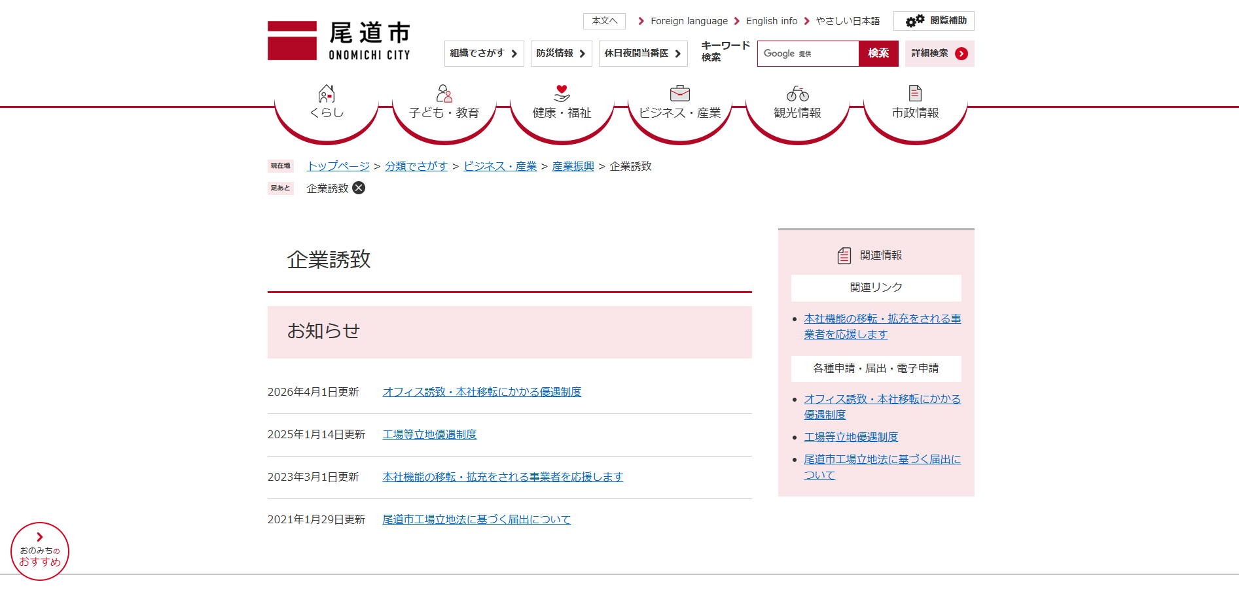The width and height of the screenshot is (1239, 590).
Task: Go to 分類でさがす breadcrumb
Action: tap(416, 166)
